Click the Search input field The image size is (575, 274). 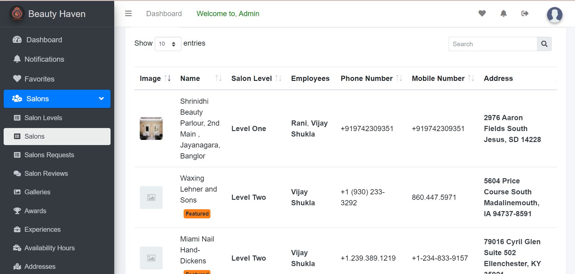[493, 44]
